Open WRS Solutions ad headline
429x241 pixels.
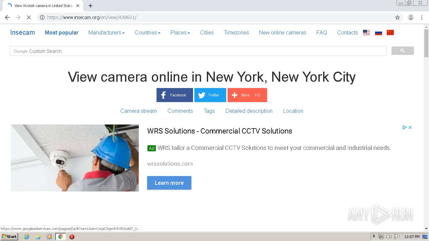[x=220, y=131]
